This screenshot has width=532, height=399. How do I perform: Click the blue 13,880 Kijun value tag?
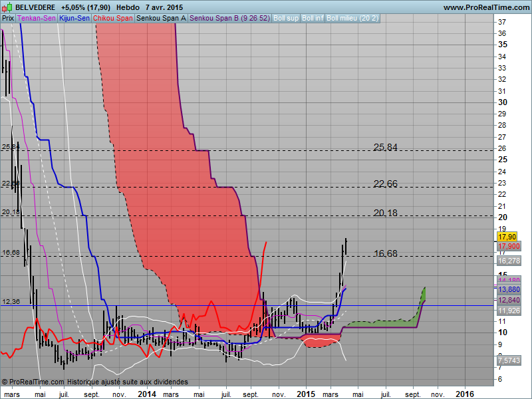[509, 289]
